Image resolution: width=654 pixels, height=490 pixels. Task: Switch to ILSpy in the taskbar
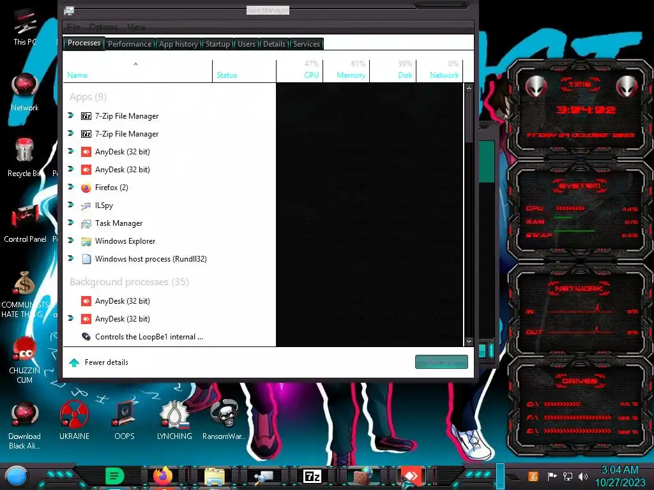click(264, 476)
